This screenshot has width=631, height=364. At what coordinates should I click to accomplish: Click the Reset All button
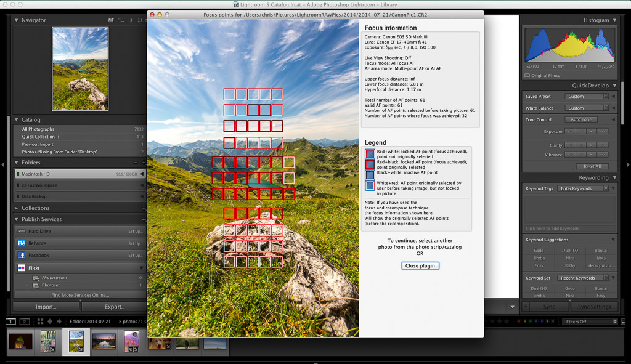point(592,166)
